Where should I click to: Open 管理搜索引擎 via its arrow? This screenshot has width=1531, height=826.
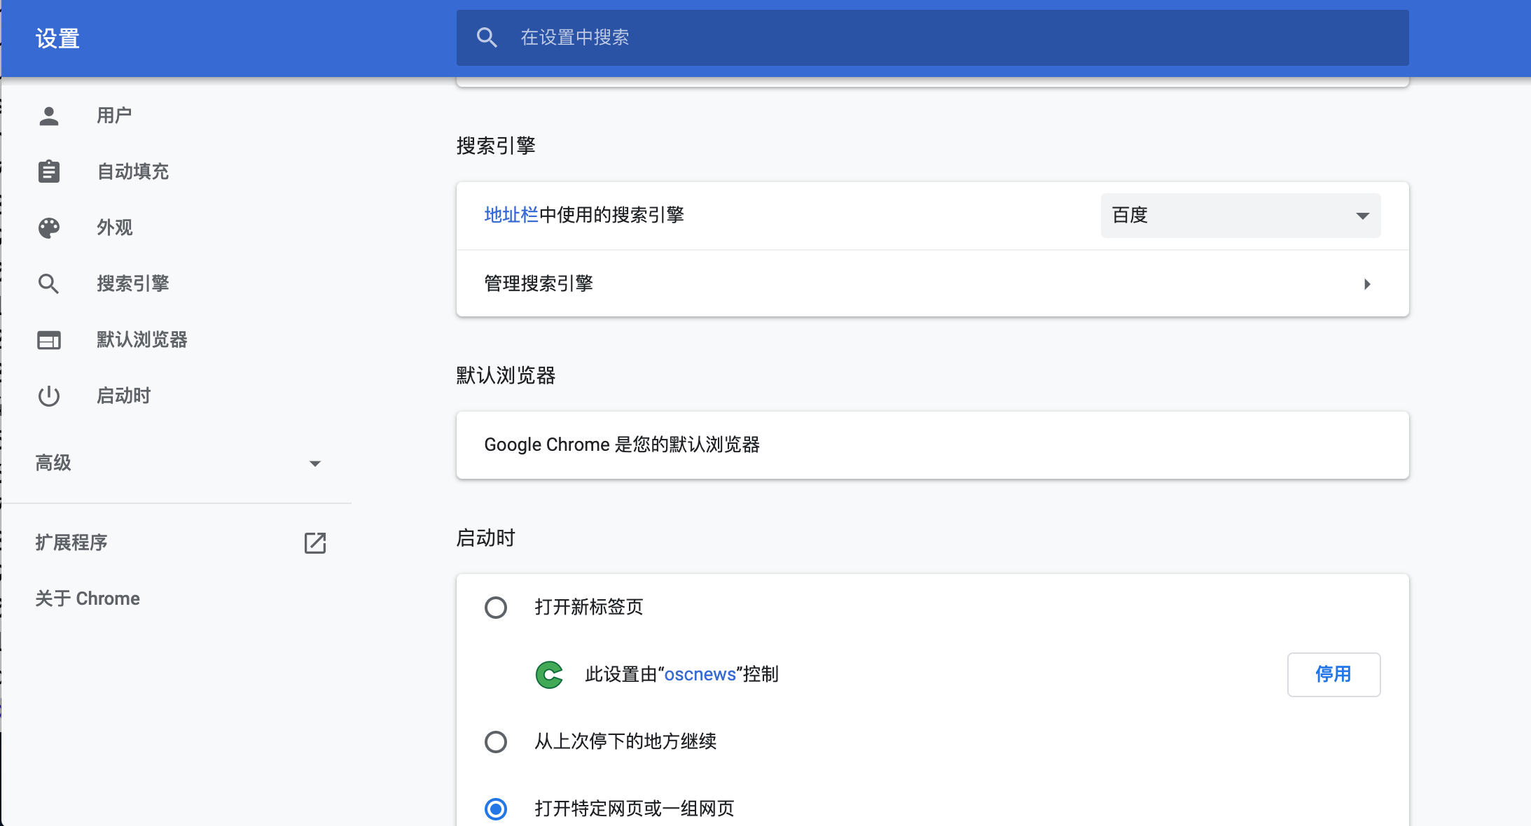[1367, 283]
